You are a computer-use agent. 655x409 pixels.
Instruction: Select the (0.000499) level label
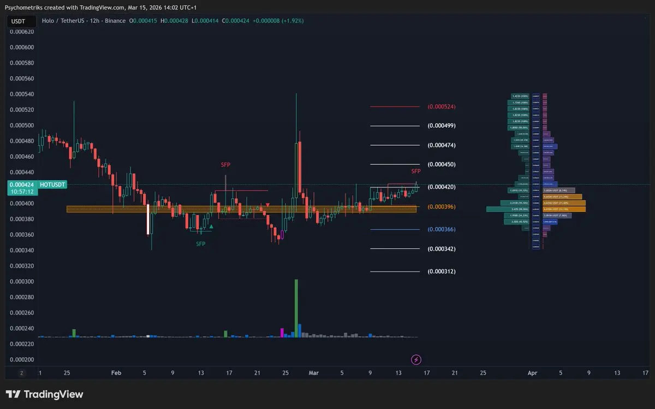441,126
